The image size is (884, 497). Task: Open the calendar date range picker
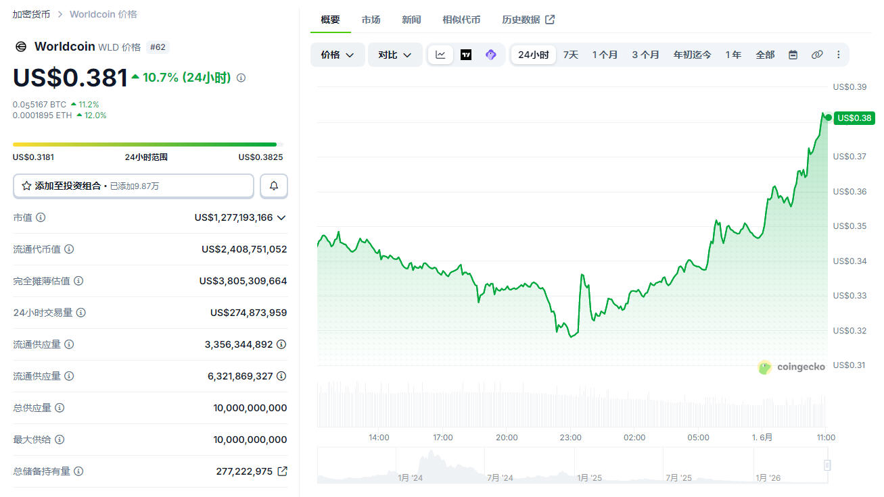pos(793,55)
